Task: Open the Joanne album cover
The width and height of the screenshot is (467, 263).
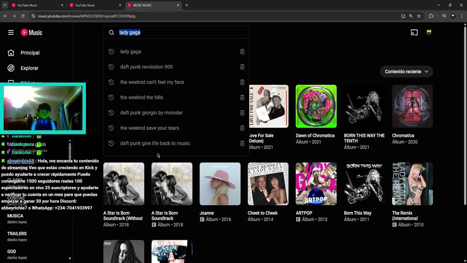Action: click(220, 184)
